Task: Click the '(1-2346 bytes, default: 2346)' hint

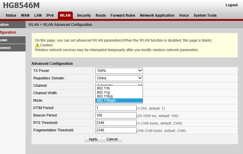Action: point(159,123)
